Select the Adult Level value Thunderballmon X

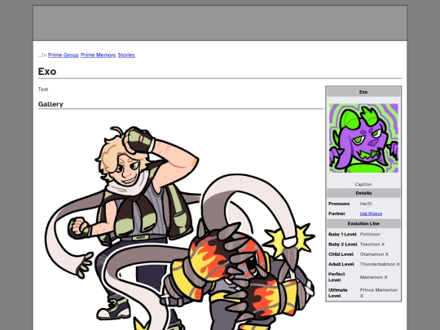[x=380, y=264]
